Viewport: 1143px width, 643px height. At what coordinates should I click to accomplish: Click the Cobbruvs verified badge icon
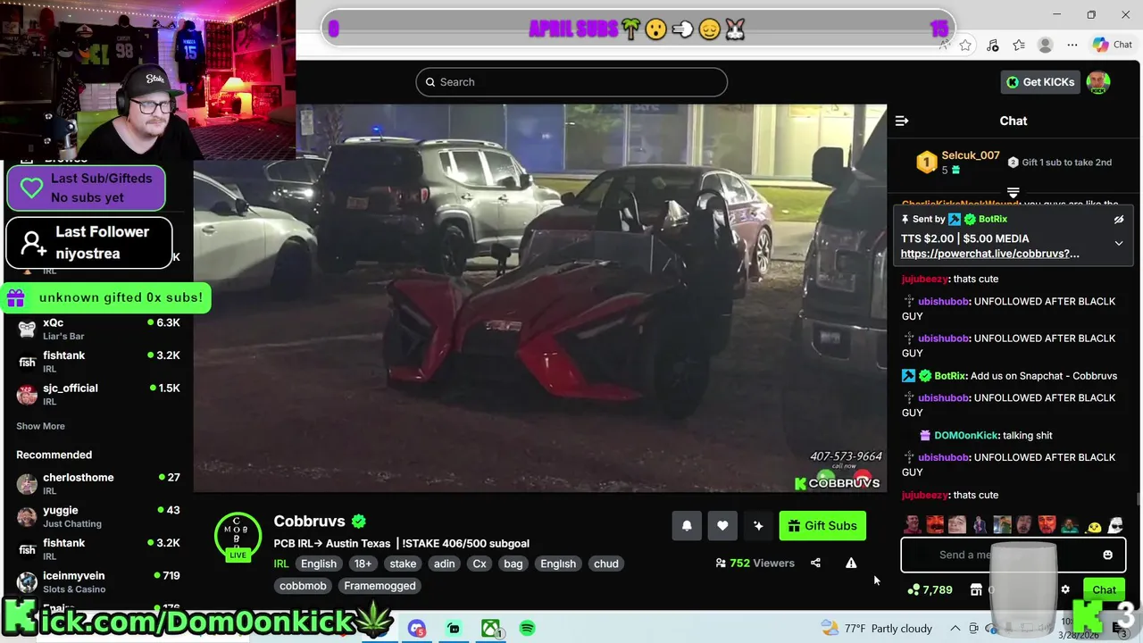click(x=359, y=522)
